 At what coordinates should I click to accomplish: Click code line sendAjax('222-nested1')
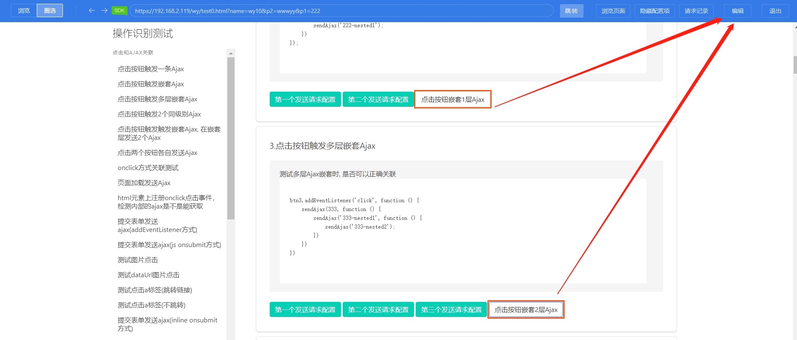click(348, 26)
